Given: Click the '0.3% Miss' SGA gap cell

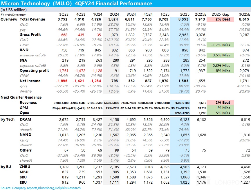Looking at the screenshot, I should click(x=220, y=65).
